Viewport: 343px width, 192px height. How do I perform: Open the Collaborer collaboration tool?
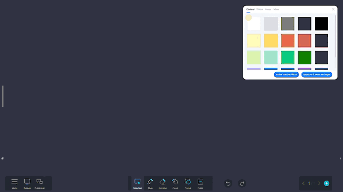coord(40,183)
